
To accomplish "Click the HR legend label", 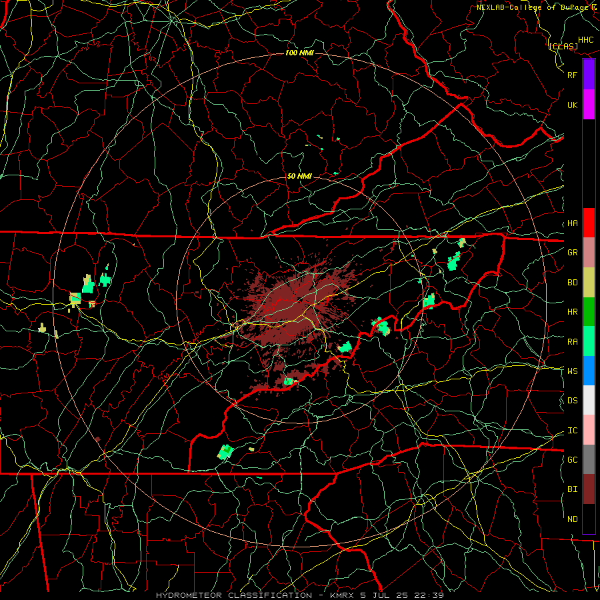I will [x=573, y=312].
